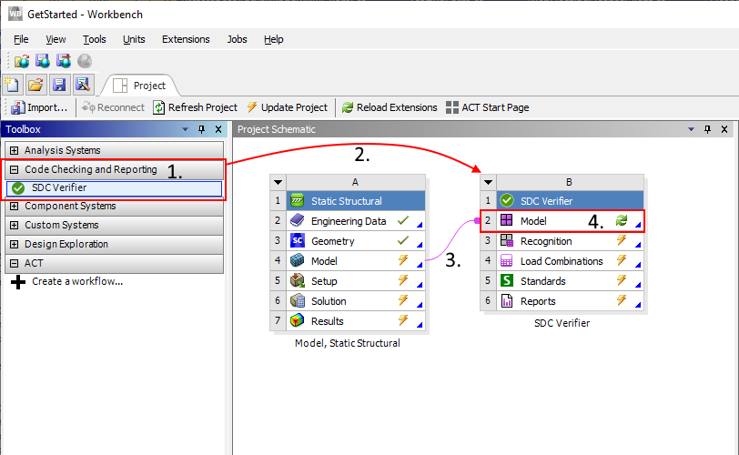Collapse the Code Checking and Reporting group
This screenshot has width=739, height=455.
pyautogui.click(x=14, y=169)
